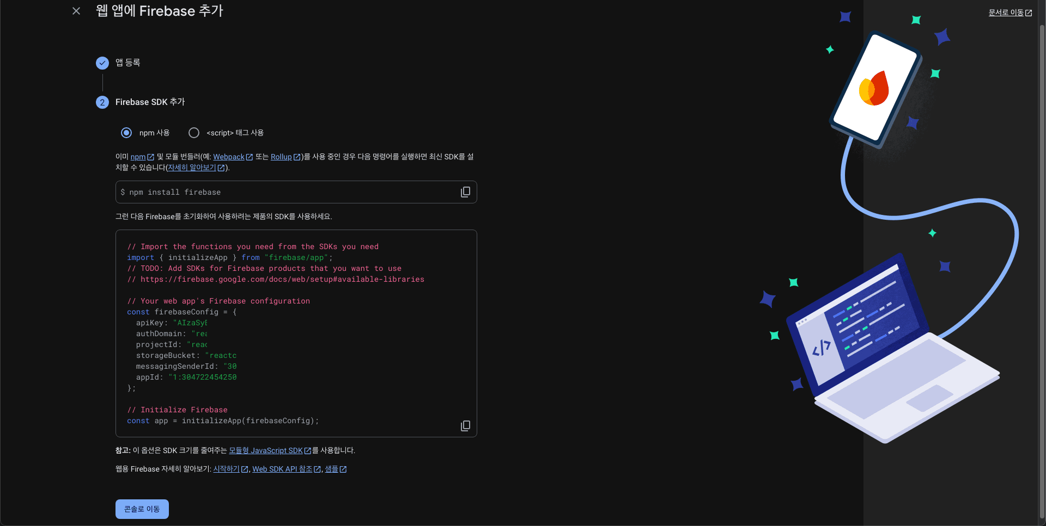1046x526 pixels.
Task: Open the 모듈형 JavaScript SDK link
Action: click(266, 450)
